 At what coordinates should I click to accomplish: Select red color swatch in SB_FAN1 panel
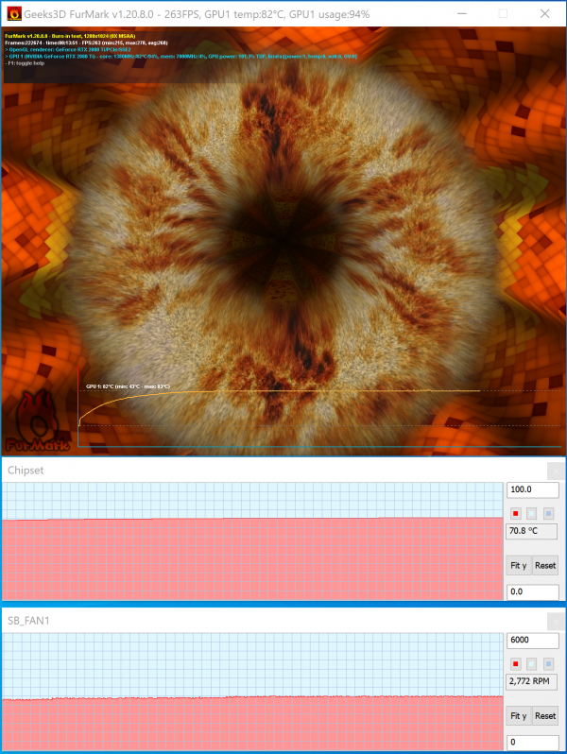coord(516,664)
